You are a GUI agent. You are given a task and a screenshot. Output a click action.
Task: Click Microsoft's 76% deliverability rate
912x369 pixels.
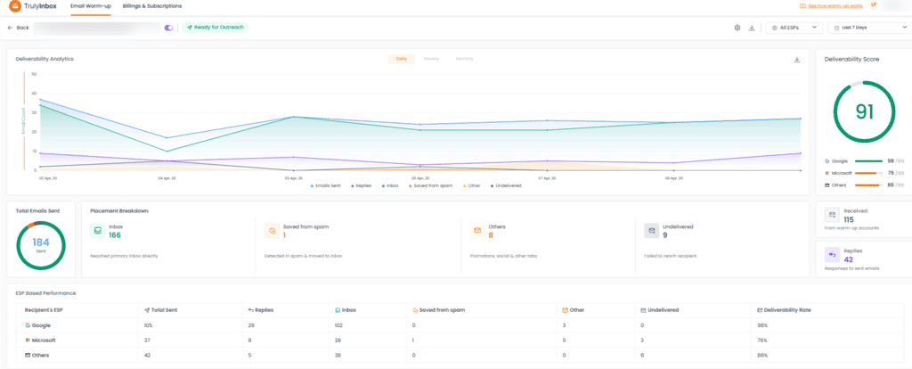[762, 340]
